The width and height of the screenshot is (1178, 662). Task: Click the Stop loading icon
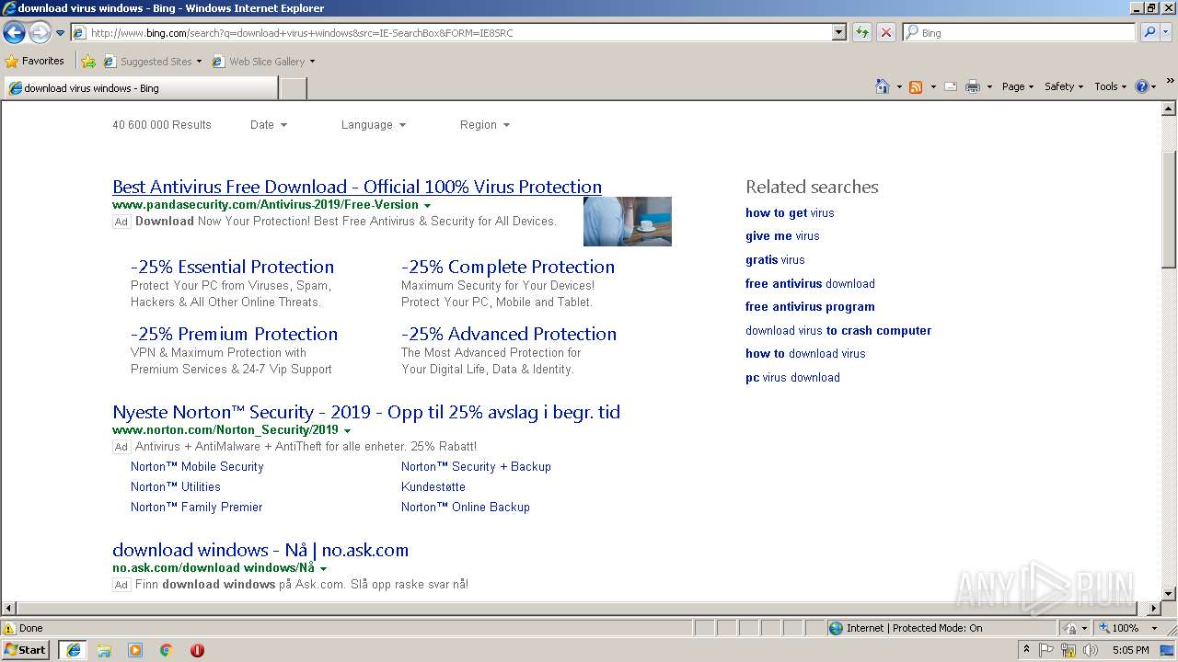tap(886, 32)
